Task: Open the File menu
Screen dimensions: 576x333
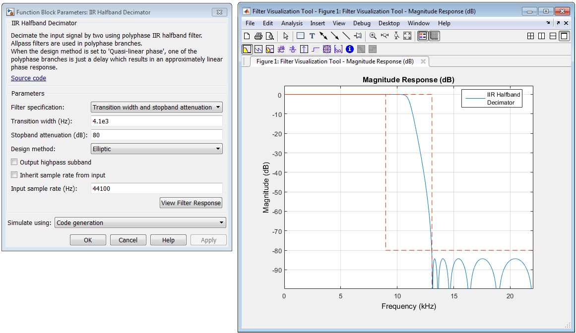Action: (250, 23)
